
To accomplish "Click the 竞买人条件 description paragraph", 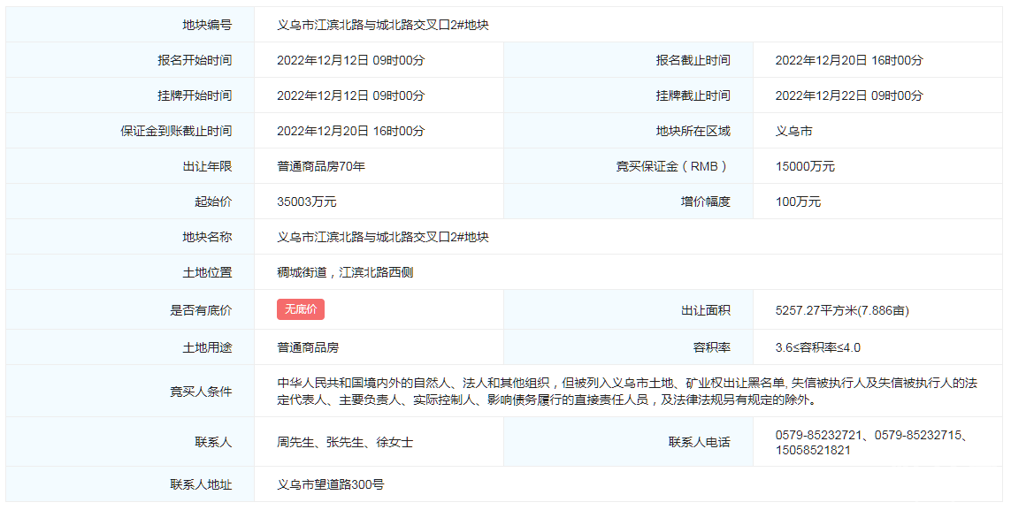I will click(626, 391).
